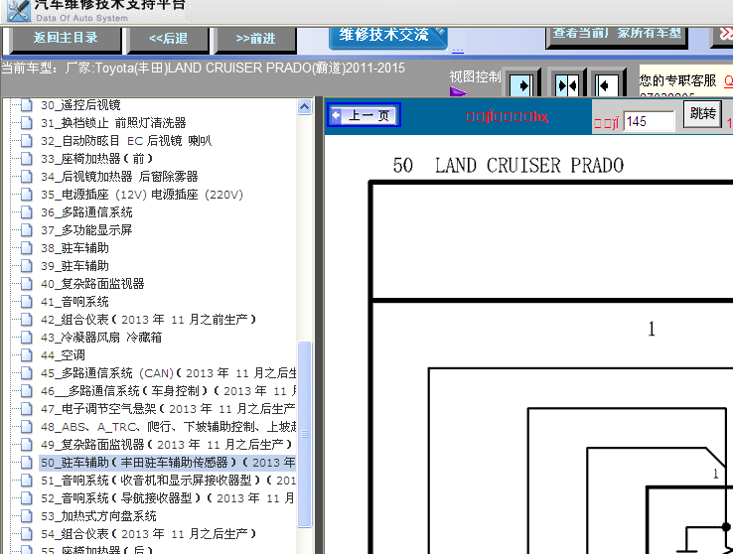
Task: Click the 跳转 jump button
Action: pos(702,113)
